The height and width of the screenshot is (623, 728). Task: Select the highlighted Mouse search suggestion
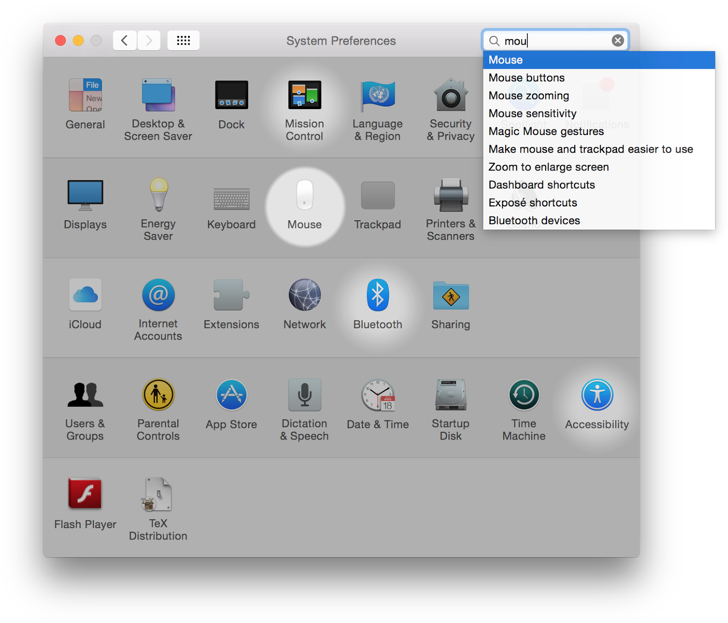tap(599, 60)
